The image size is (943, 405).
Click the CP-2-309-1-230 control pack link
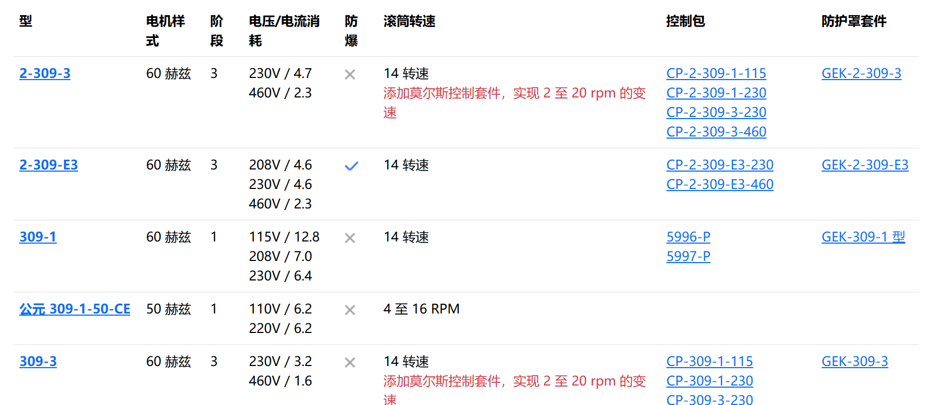716,93
